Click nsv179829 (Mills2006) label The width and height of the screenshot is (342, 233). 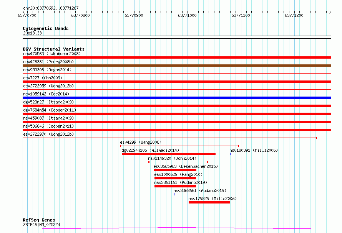coord(213,199)
